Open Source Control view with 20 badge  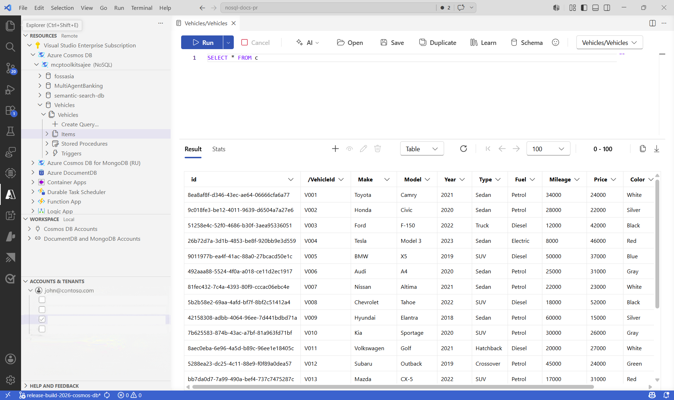(11, 68)
